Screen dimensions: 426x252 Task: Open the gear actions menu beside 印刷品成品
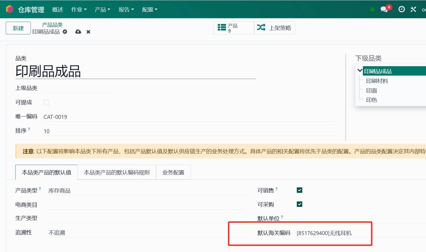coord(65,32)
